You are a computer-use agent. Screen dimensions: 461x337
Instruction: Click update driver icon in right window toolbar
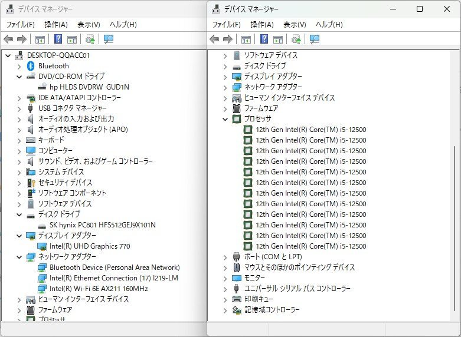point(296,39)
